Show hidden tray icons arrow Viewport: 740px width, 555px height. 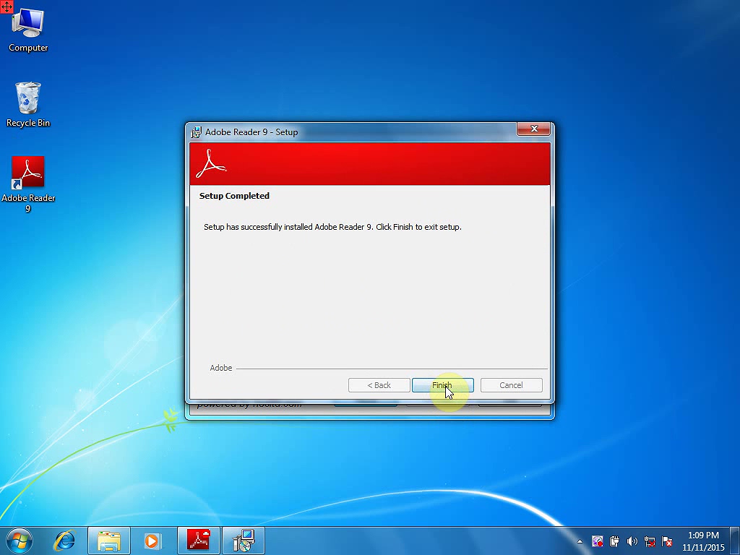580,541
